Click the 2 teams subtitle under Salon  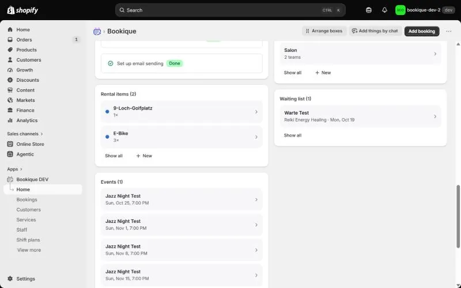click(292, 57)
